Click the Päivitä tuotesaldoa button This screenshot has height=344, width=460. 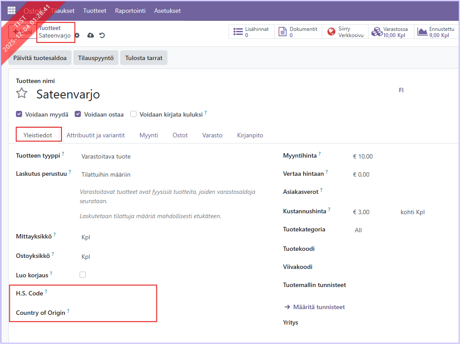pos(40,58)
